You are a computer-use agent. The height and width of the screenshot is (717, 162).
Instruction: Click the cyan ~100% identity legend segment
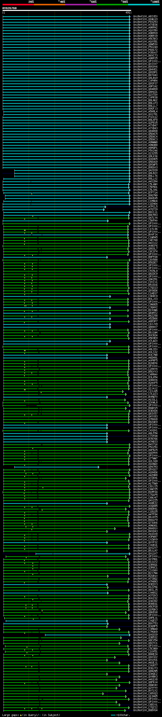point(144,5)
